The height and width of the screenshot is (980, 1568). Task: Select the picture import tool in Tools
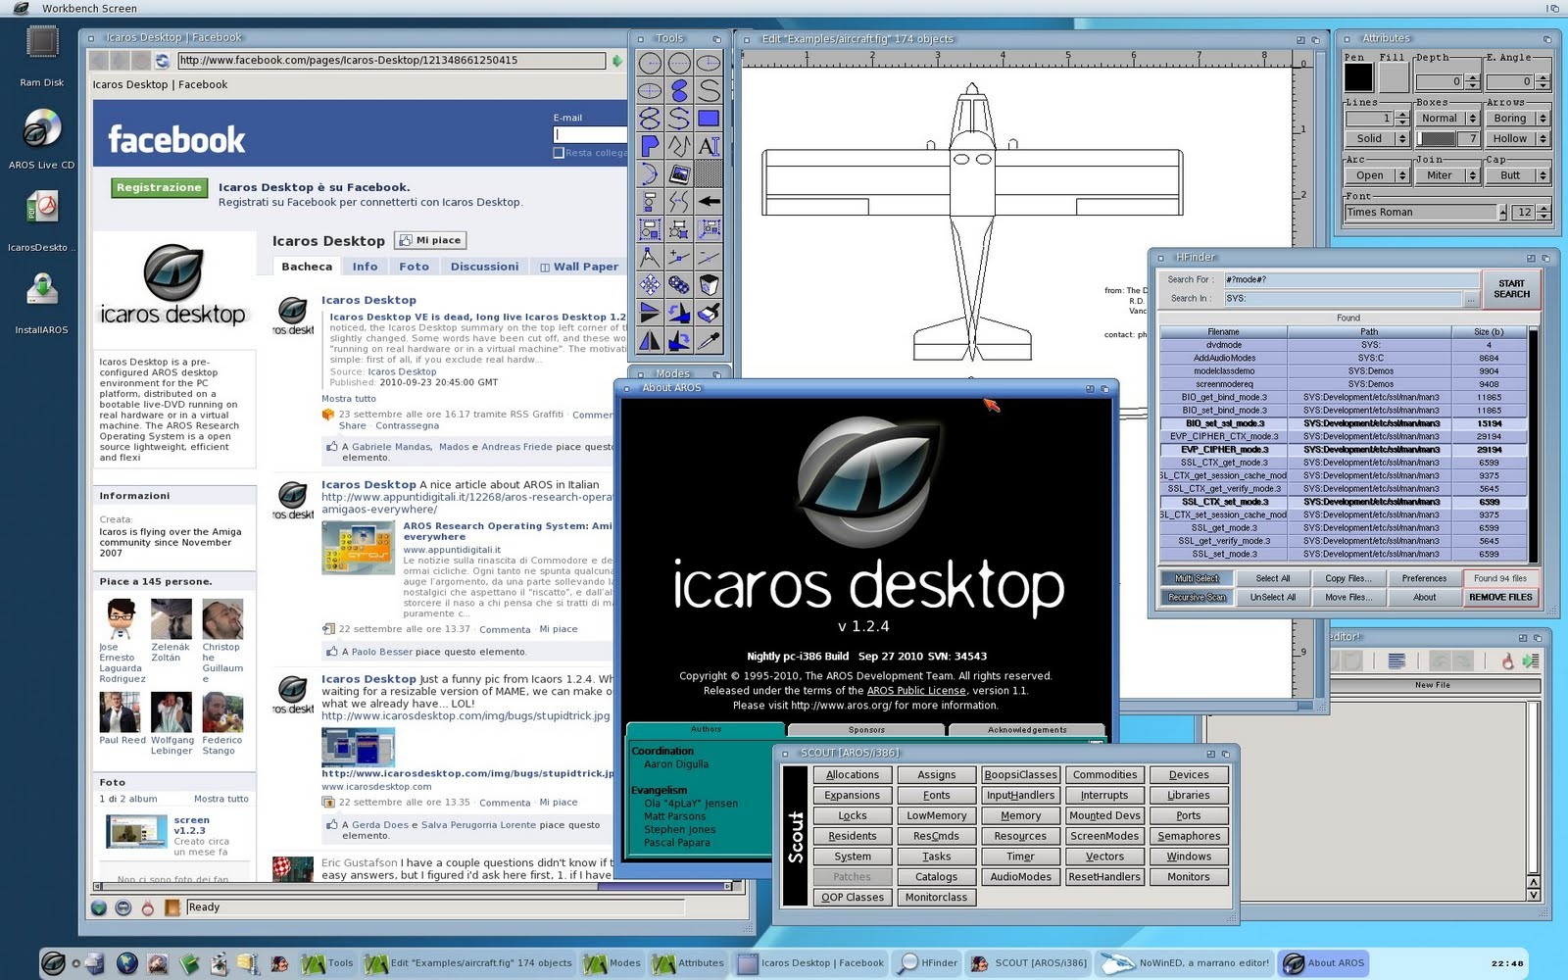[x=679, y=174]
